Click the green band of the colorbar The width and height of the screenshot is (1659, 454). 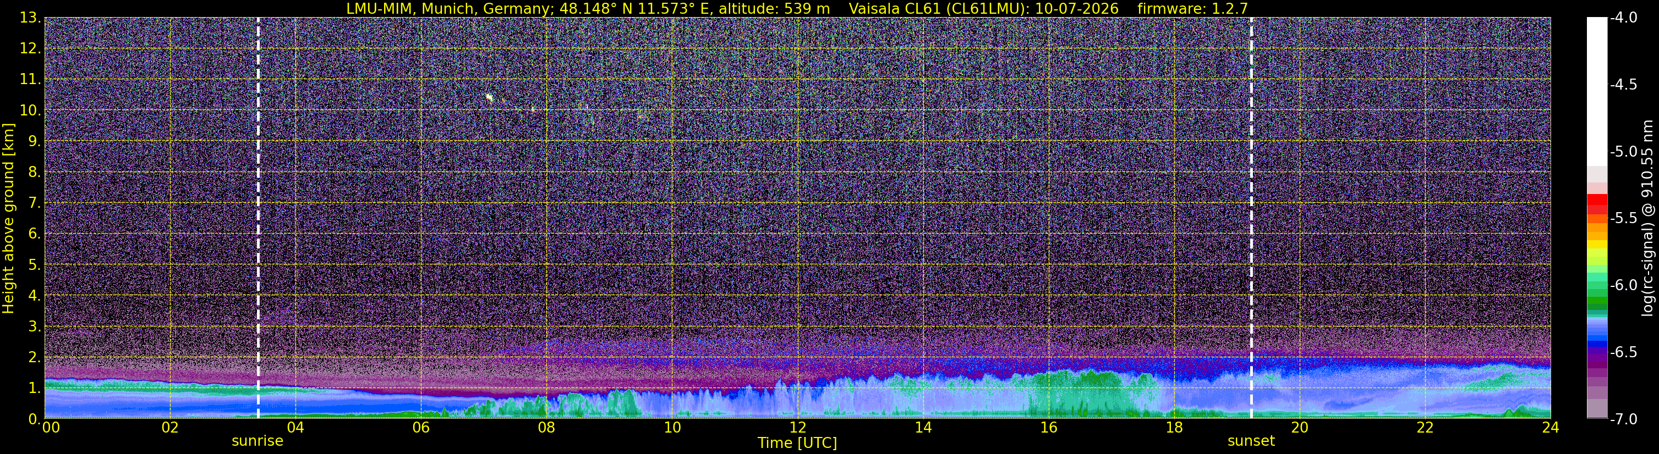point(1597,302)
